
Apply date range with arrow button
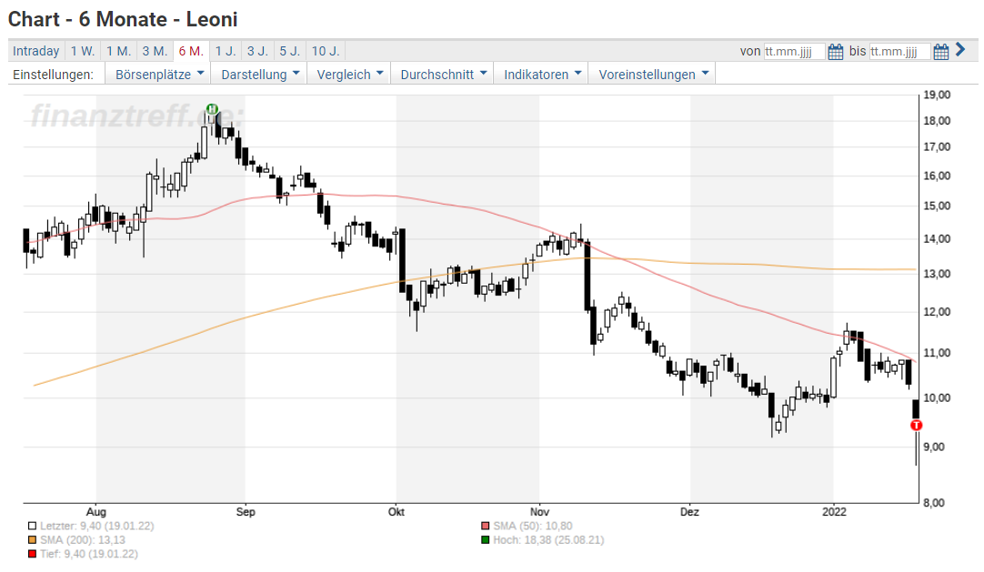tap(960, 49)
